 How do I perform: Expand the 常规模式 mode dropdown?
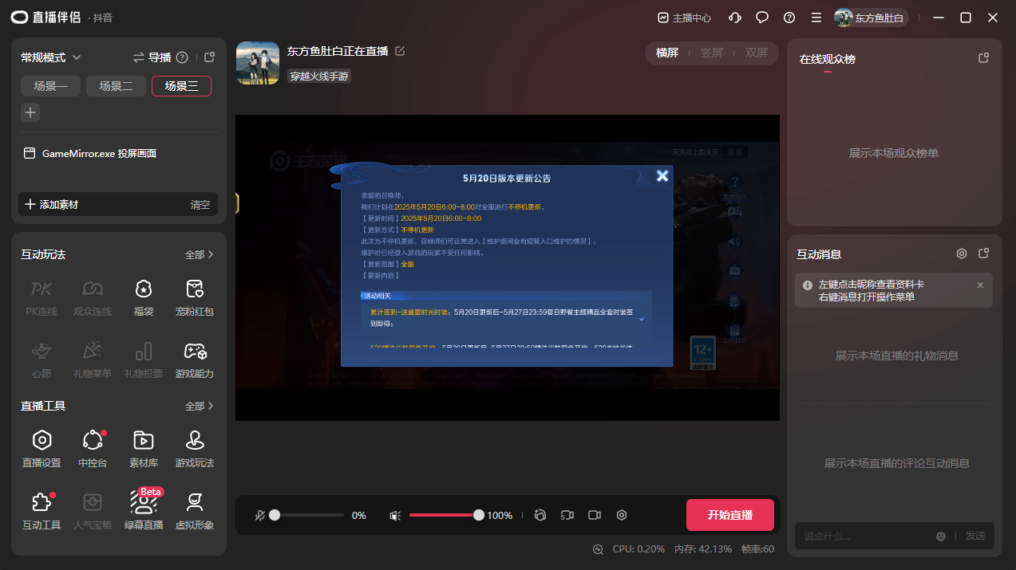[x=51, y=57]
